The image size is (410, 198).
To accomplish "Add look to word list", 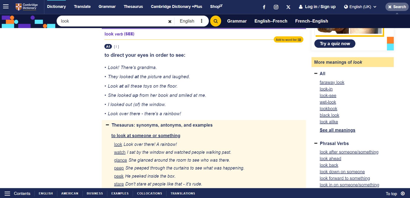I will (289, 40).
